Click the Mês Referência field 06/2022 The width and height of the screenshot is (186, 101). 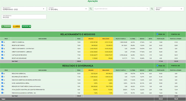coord(24,17)
